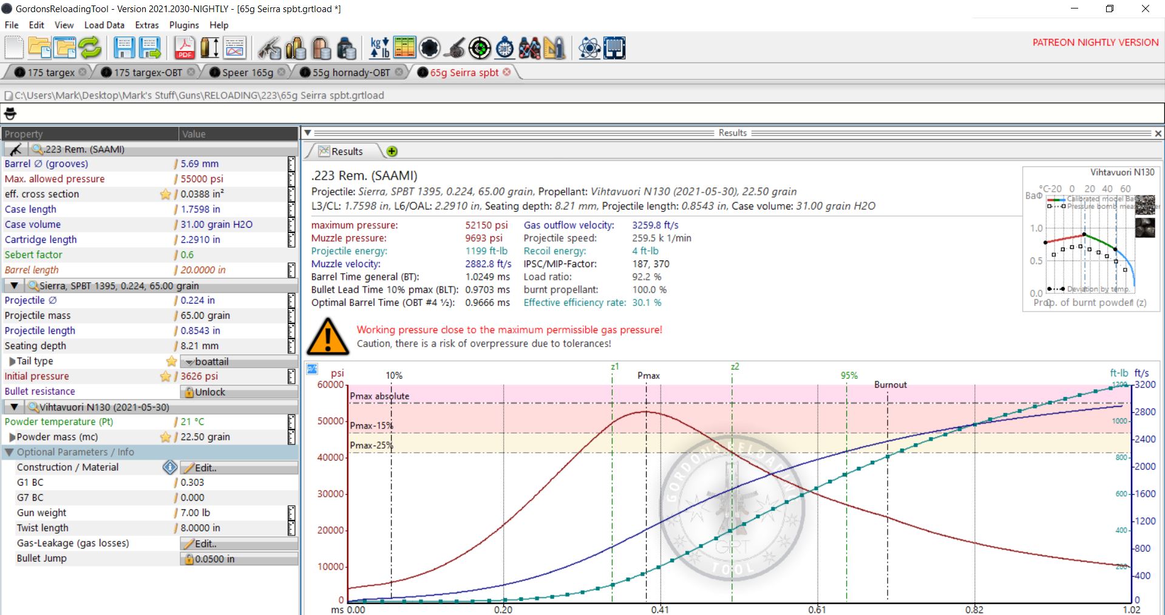
Task: Toggle the star on Powder mass row
Action: tap(165, 437)
